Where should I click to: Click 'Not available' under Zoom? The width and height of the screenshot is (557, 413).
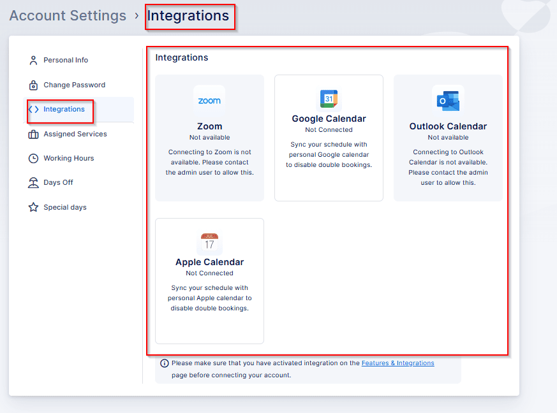click(x=209, y=137)
